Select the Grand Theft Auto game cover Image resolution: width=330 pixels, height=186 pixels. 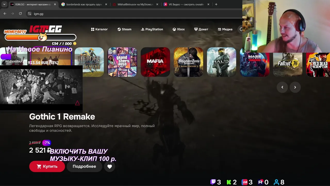pos(122,62)
